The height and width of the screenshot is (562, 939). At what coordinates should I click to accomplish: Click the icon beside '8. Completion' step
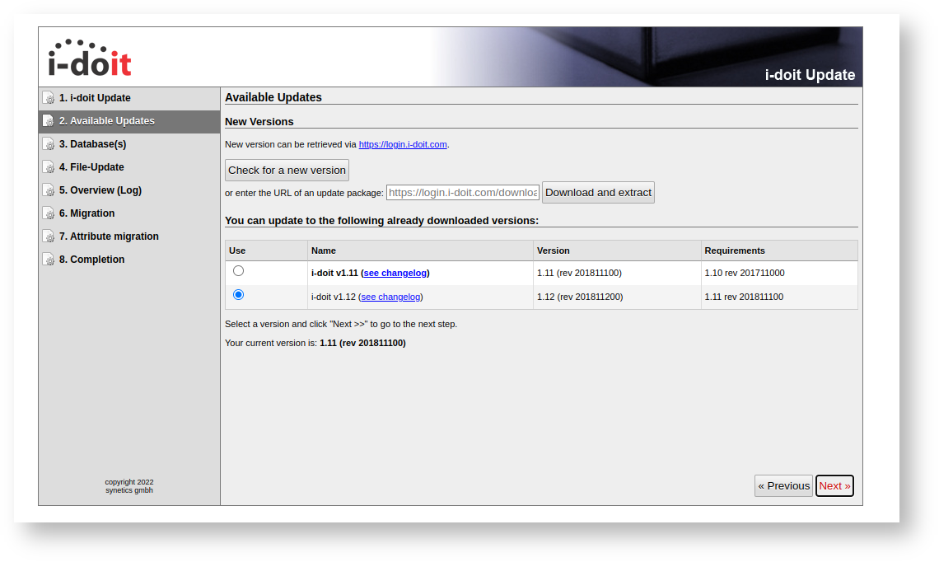point(49,260)
